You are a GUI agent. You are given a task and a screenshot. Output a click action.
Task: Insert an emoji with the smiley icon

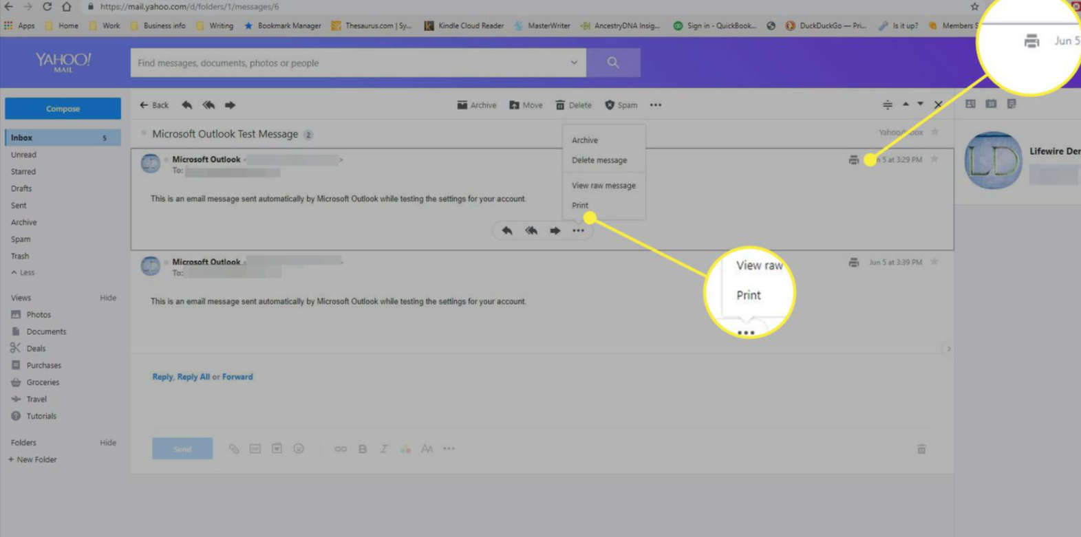tap(299, 449)
